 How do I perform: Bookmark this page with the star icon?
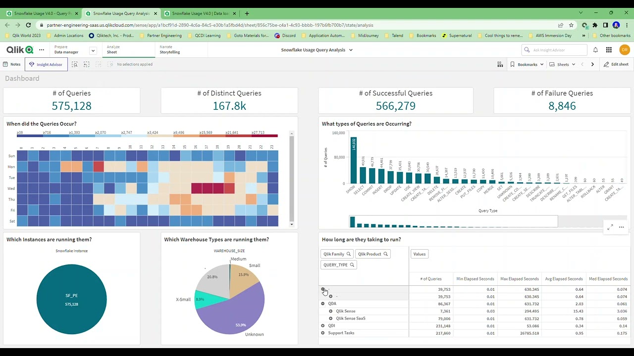click(571, 25)
